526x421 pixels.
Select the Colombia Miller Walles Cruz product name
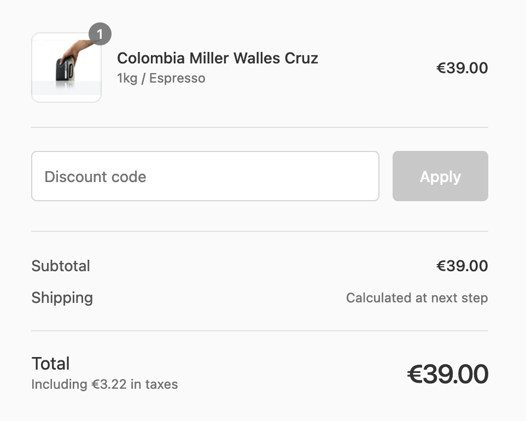(x=218, y=58)
